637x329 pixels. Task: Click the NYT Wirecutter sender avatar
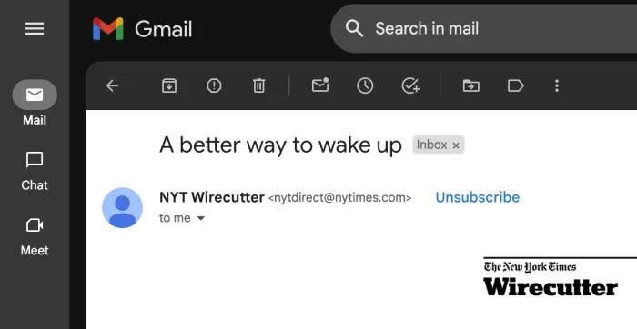coord(122,208)
